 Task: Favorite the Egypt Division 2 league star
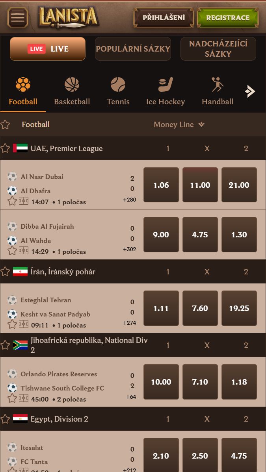click(x=5, y=419)
